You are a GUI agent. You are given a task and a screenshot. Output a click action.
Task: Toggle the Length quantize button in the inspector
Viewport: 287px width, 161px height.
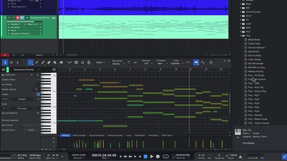(38, 94)
